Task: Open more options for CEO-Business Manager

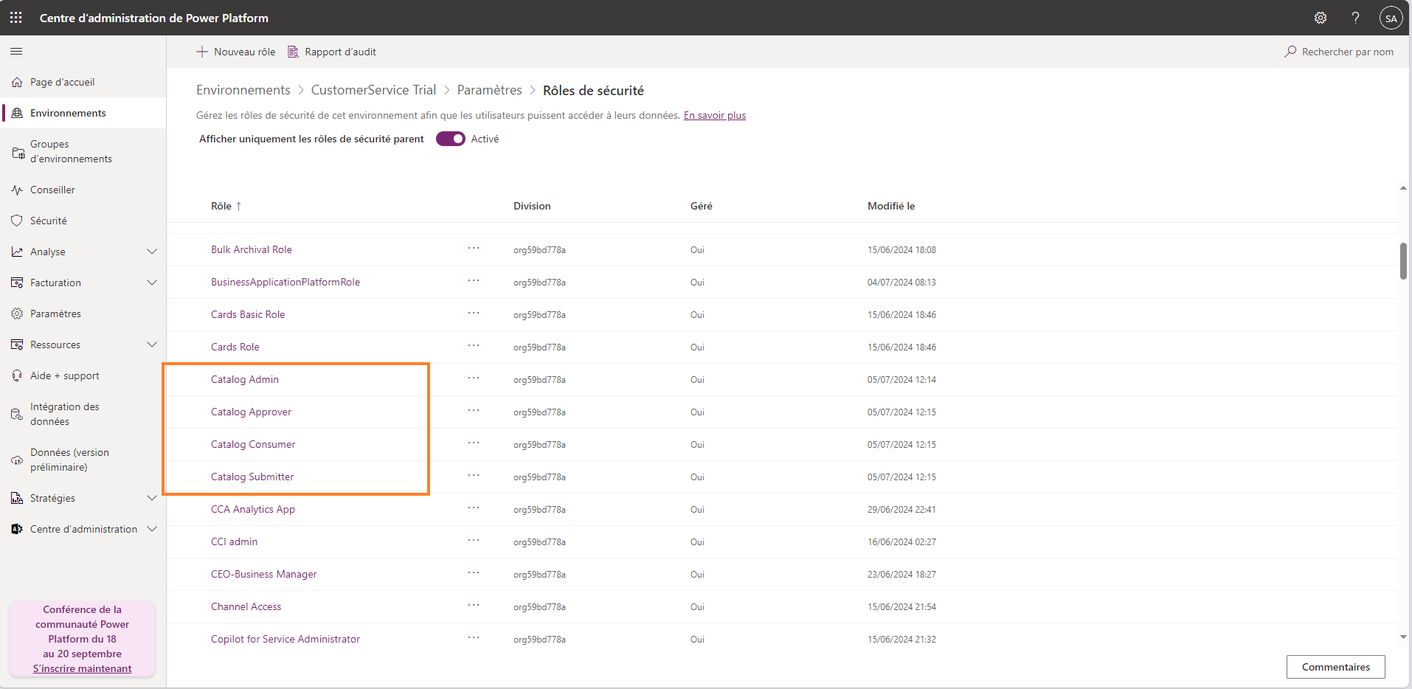Action: 474,573
